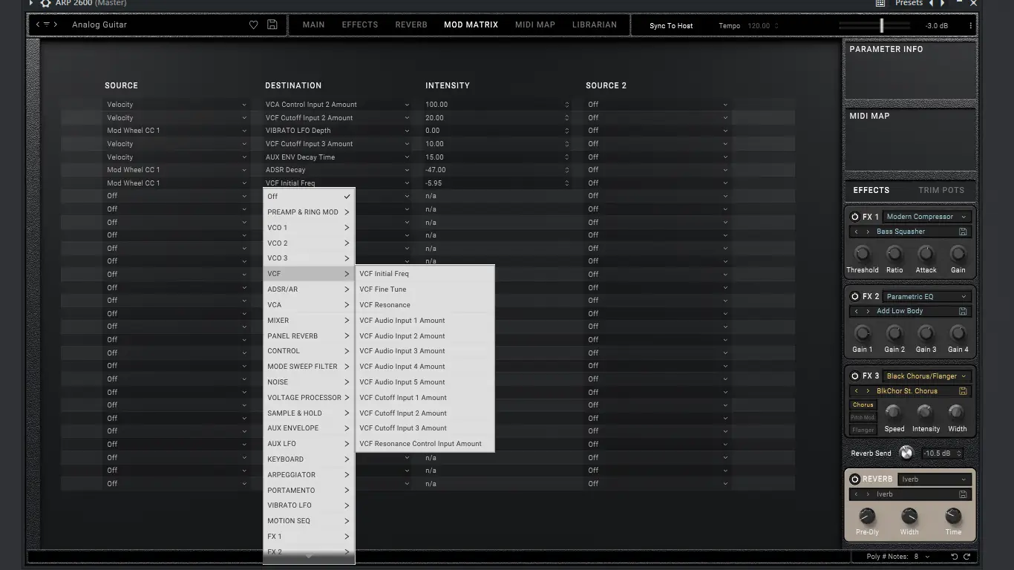Select next FX 2 preset after Add Low Body
Image resolution: width=1014 pixels, height=570 pixels.
pos(868,311)
